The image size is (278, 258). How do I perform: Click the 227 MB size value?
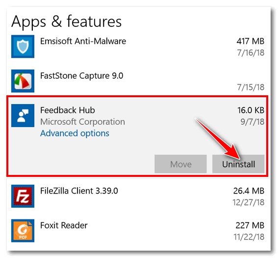pyautogui.click(x=250, y=225)
